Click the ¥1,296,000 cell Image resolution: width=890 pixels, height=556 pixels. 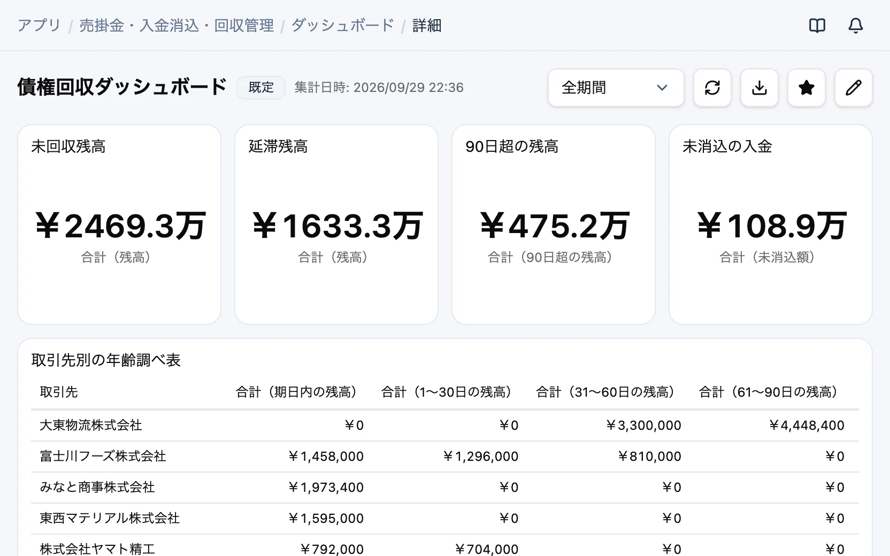click(481, 457)
